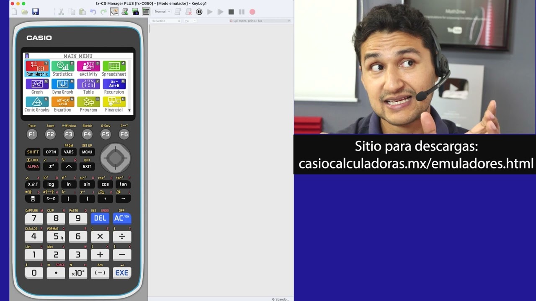Open the Spreadsheet menu icon
The width and height of the screenshot is (536, 301).
(114, 69)
